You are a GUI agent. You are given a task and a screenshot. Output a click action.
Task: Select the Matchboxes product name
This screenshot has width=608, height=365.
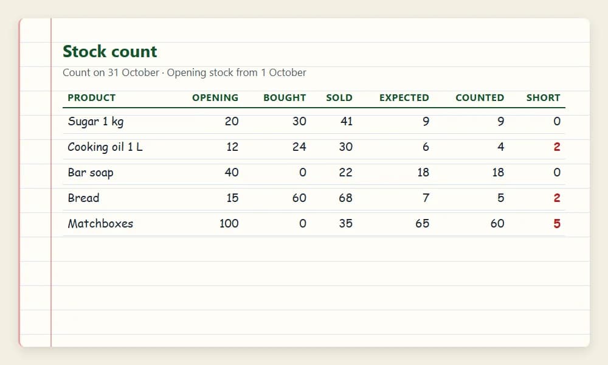[100, 223]
